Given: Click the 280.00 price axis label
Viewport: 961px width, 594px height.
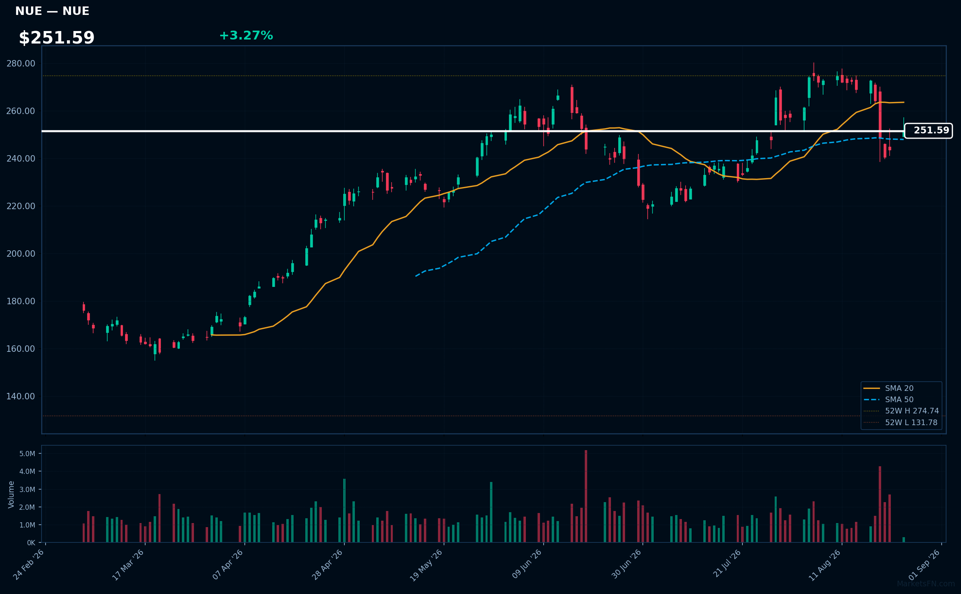Looking at the screenshot, I should [x=21, y=64].
